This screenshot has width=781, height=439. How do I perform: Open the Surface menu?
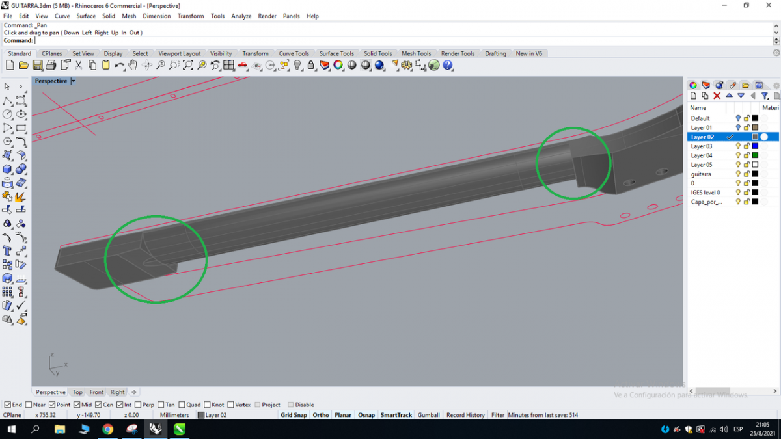click(86, 16)
